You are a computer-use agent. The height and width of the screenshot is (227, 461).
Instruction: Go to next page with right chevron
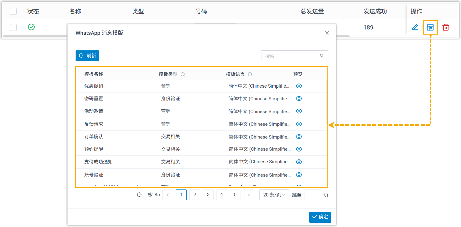click(x=249, y=195)
